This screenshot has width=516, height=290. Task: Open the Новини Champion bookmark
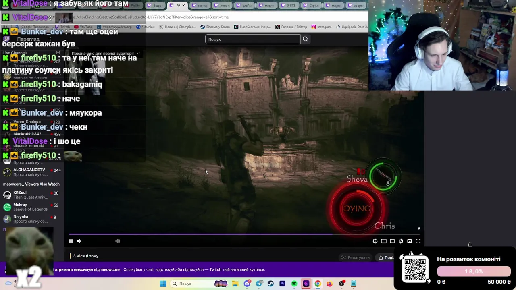click(x=177, y=27)
